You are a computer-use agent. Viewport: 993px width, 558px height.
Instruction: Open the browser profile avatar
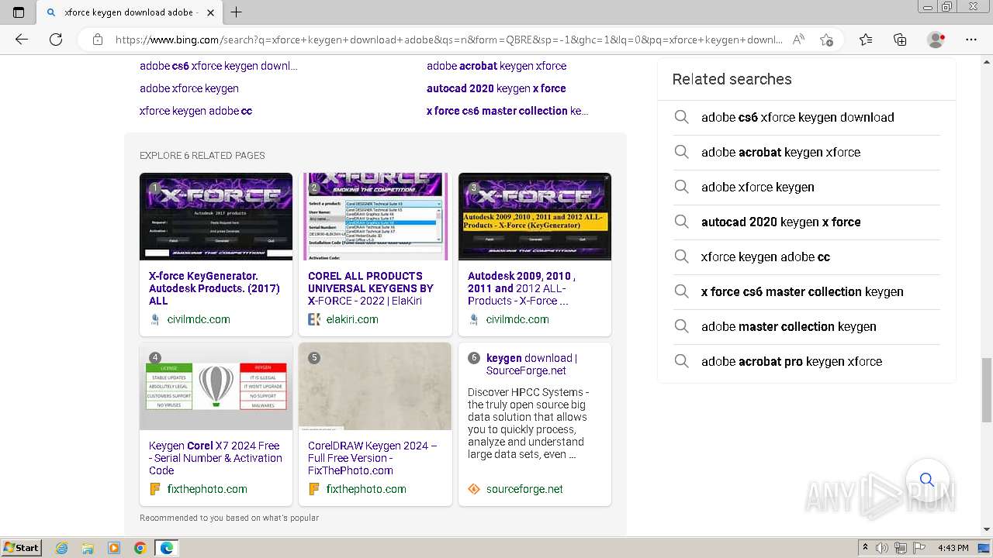pyautogui.click(x=936, y=40)
